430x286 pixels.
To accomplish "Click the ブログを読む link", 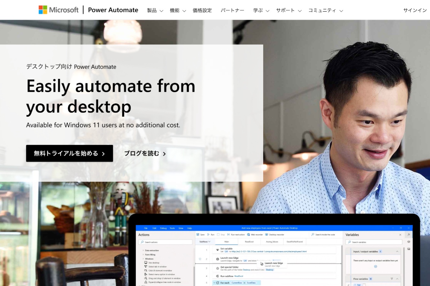I will 145,154.
